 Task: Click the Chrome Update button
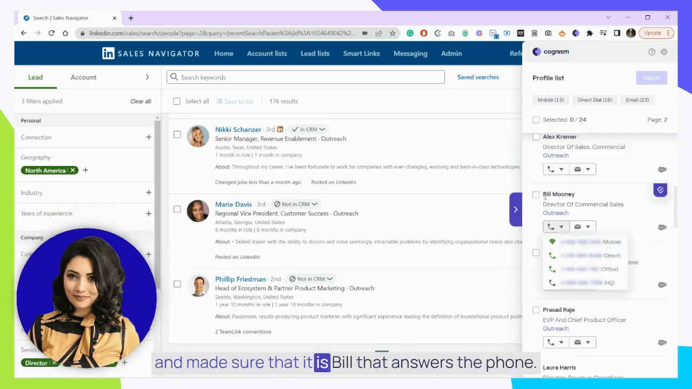click(x=656, y=33)
